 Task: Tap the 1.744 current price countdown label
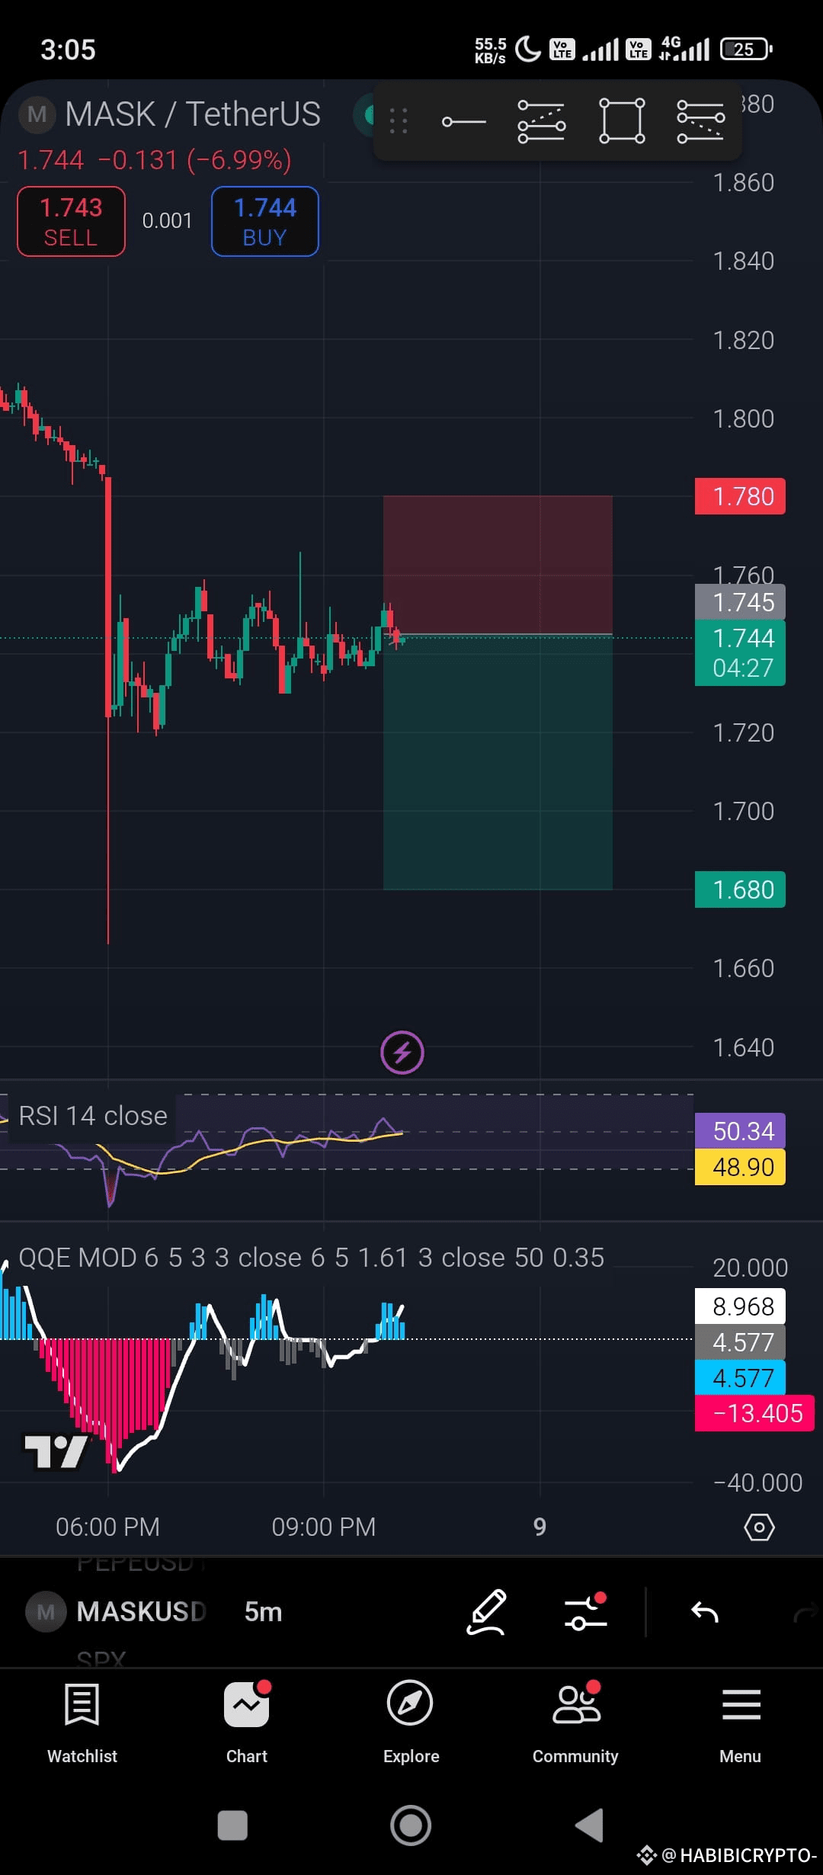tap(740, 653)
